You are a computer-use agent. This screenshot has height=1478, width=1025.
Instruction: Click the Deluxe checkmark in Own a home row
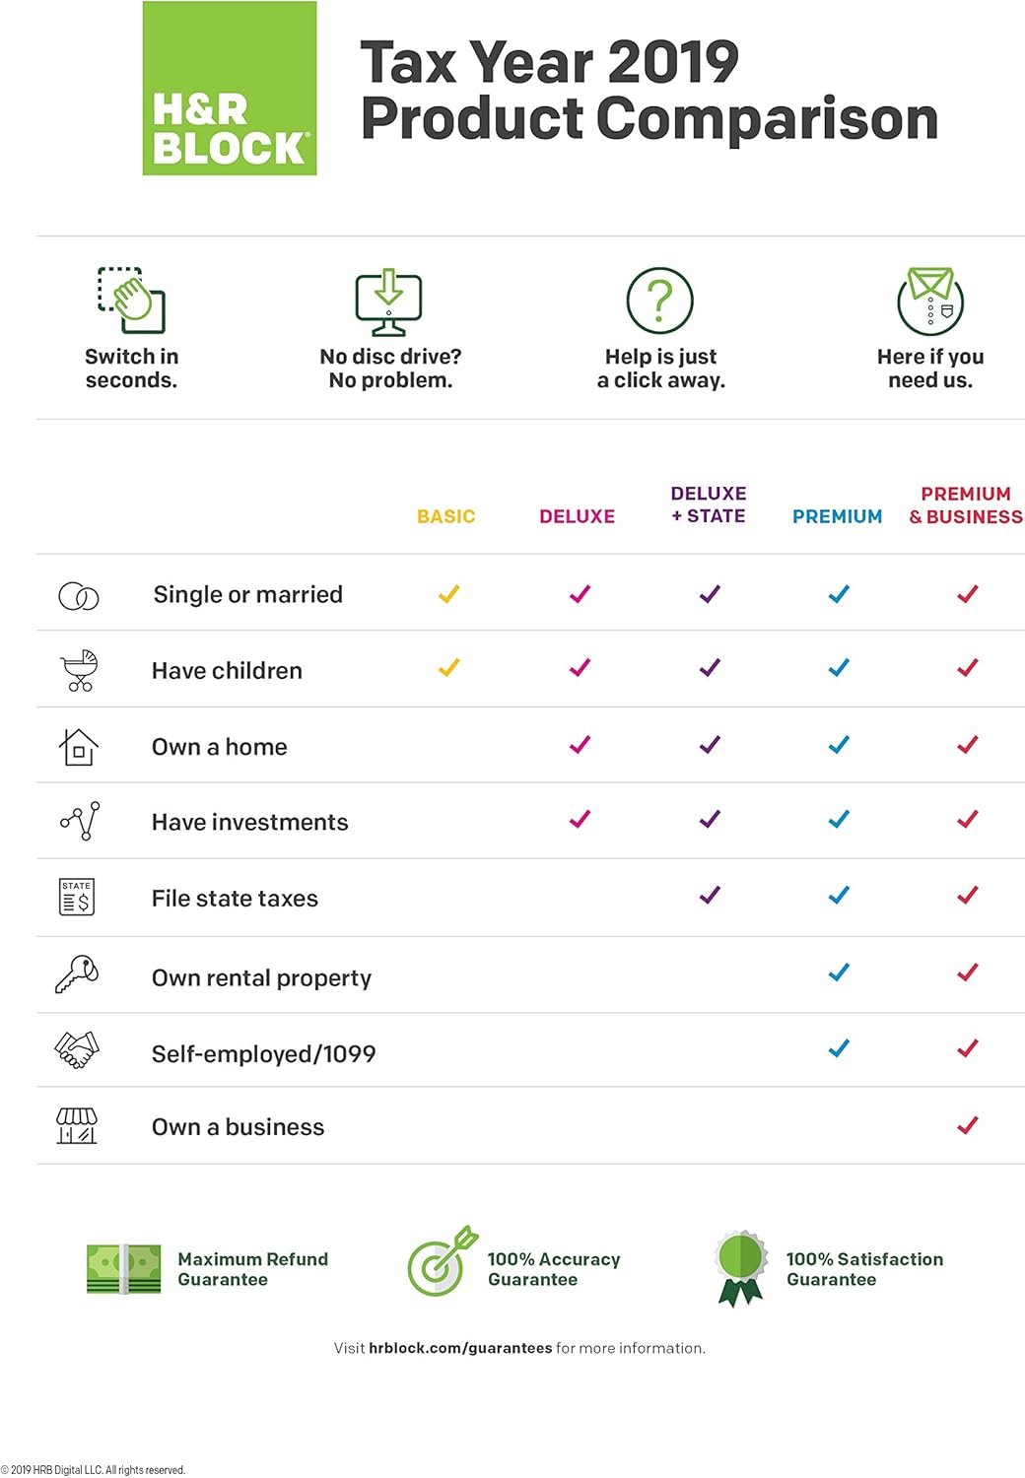580,745
